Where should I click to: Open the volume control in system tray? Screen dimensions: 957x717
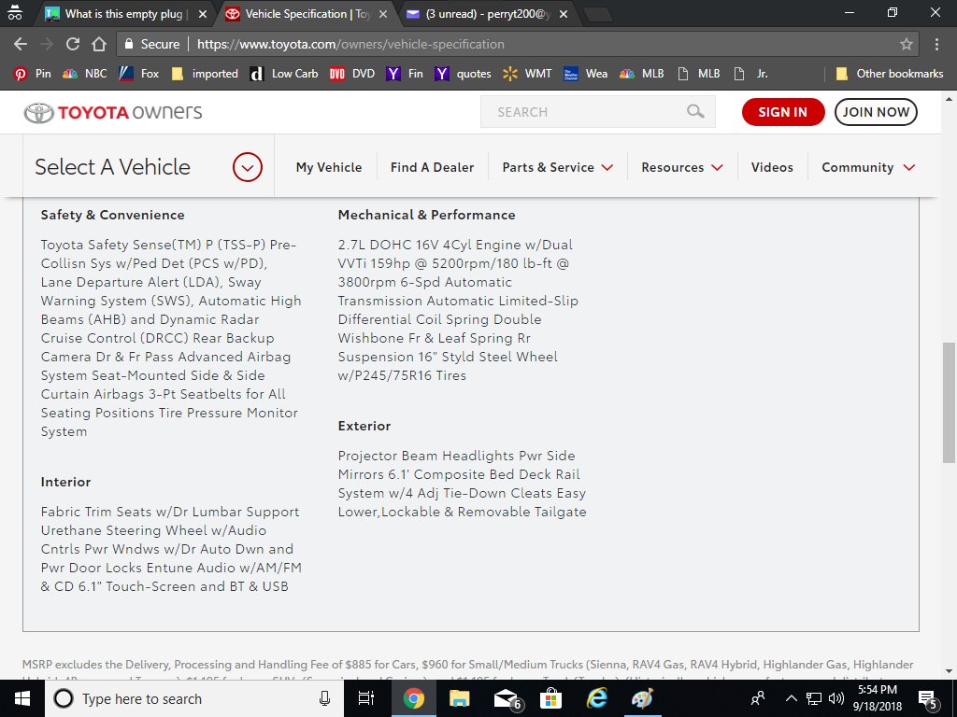pyautogui.click(x=836, y=698)
